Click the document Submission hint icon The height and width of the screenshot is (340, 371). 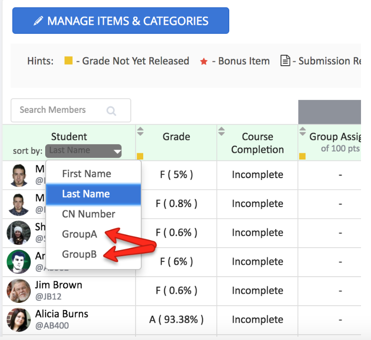click(285, 60)
